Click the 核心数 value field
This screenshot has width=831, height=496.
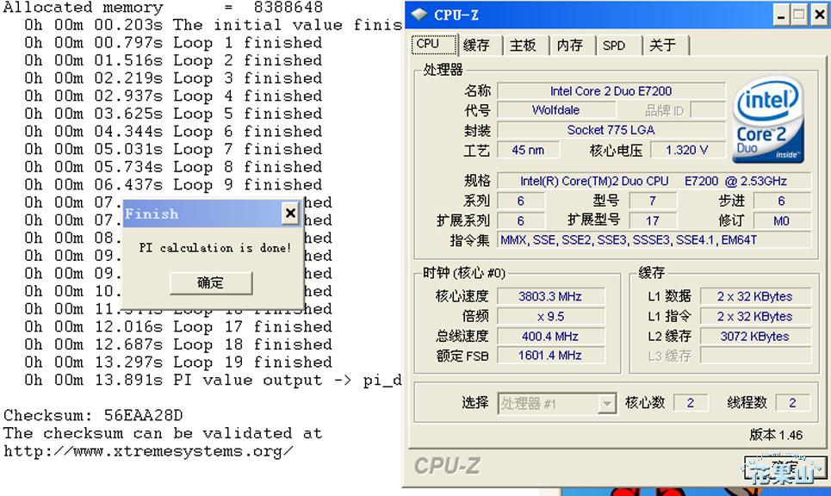tap(691, 403)
